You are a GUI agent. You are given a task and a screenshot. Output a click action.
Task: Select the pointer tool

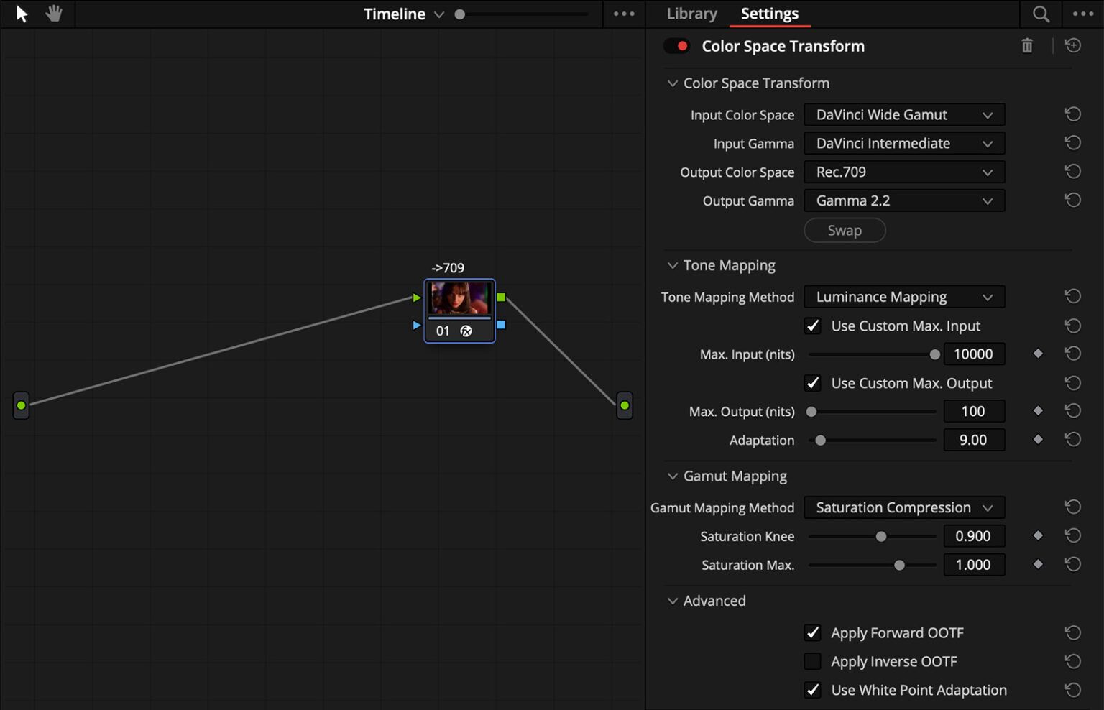point(21,13)
